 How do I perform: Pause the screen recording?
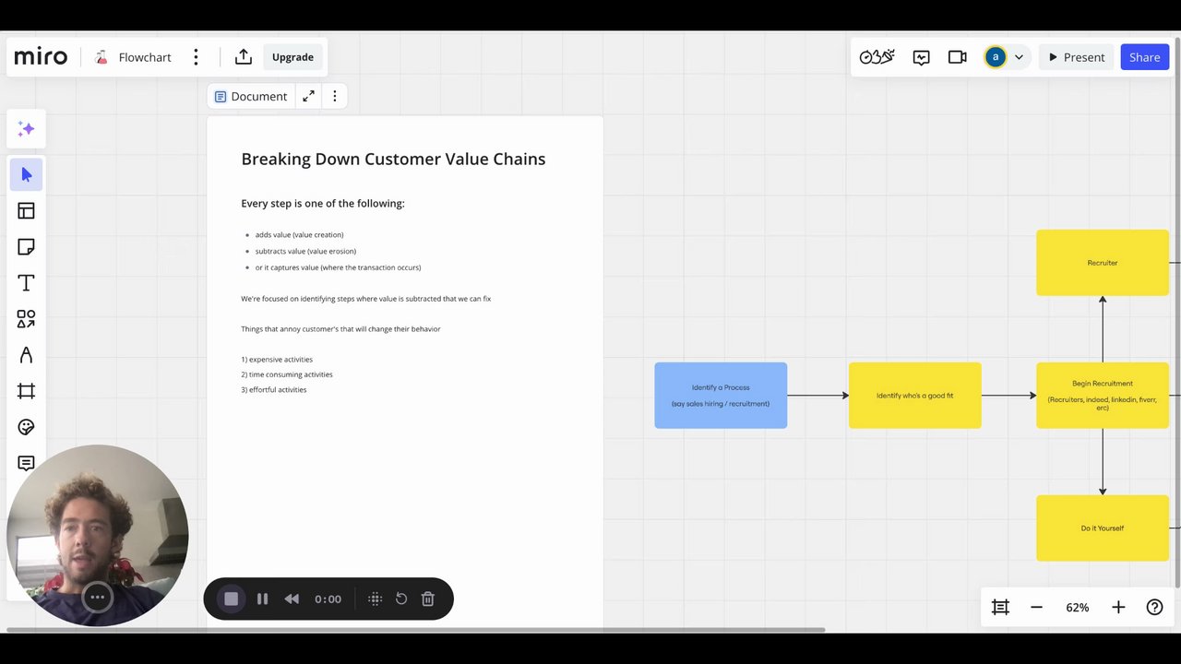coord(262,599)
